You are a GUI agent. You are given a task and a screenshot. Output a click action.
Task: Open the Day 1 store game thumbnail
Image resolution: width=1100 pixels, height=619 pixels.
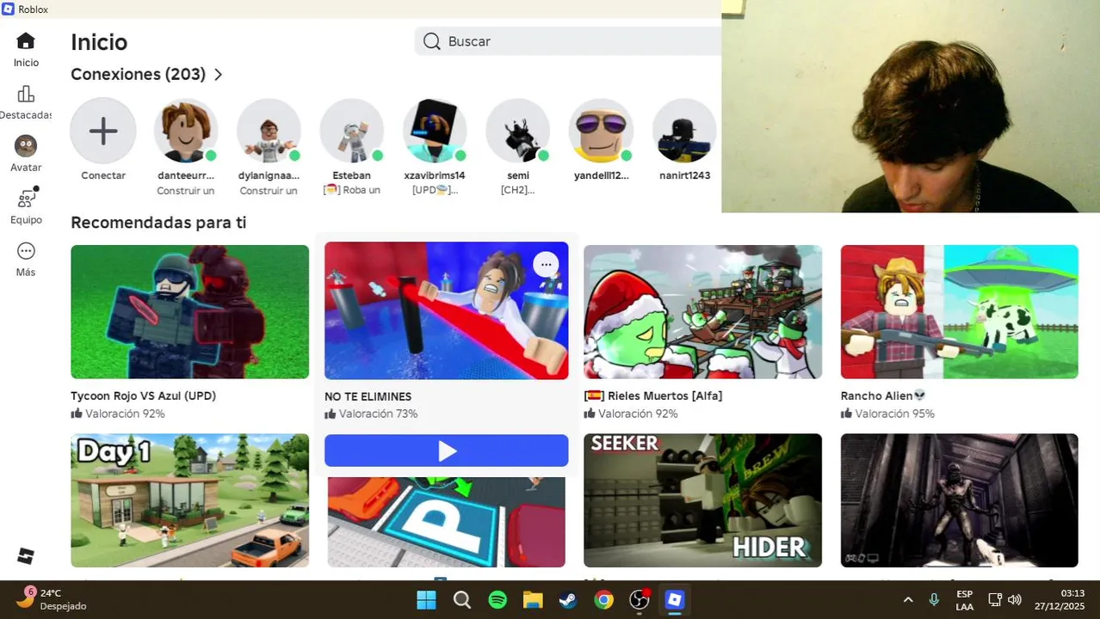tap(189, 500)
